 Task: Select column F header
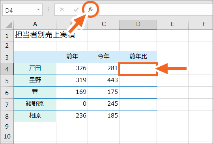tap(201, 24)
